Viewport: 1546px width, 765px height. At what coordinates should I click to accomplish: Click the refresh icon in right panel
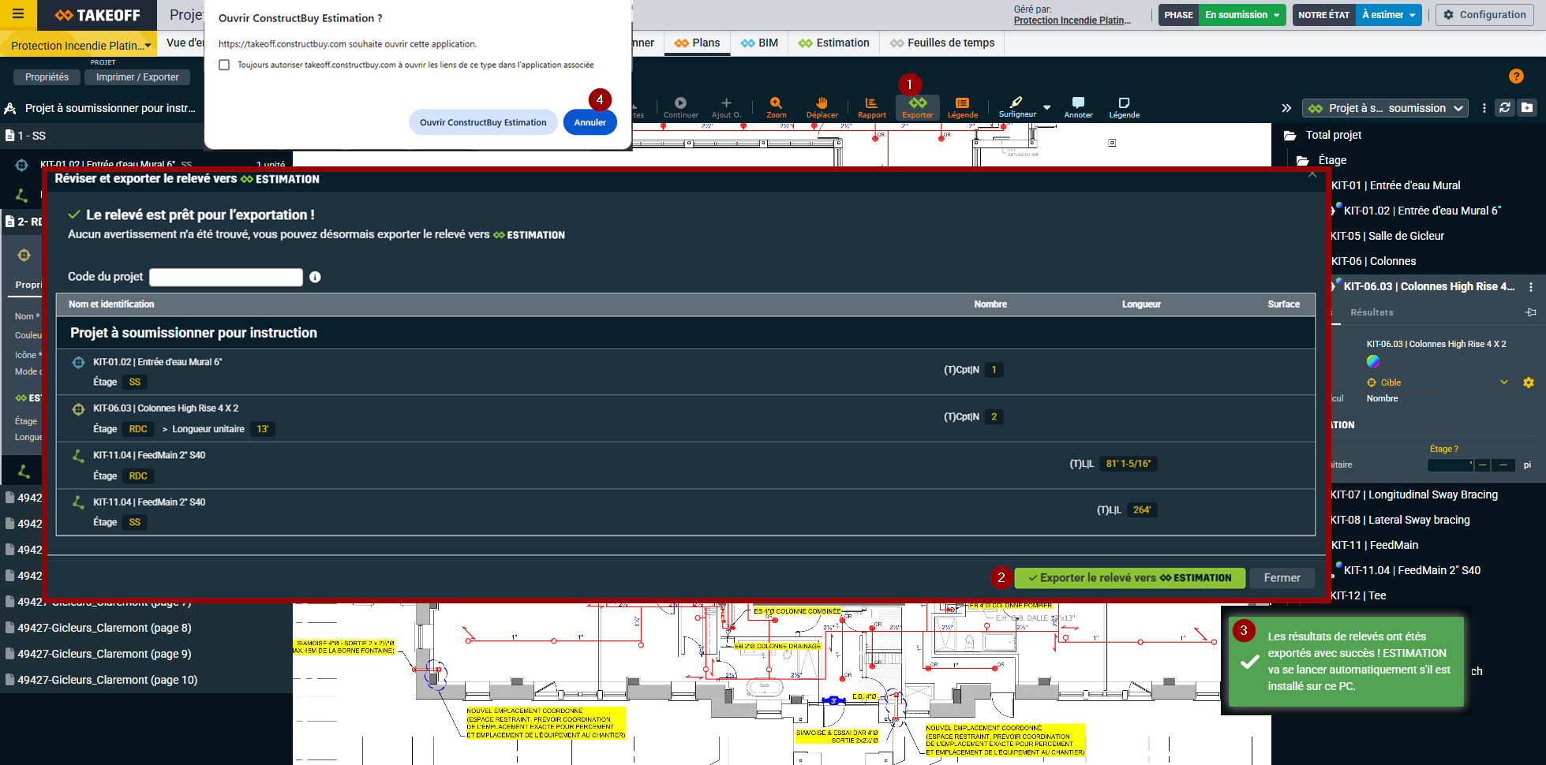[x=1505, y=108]
